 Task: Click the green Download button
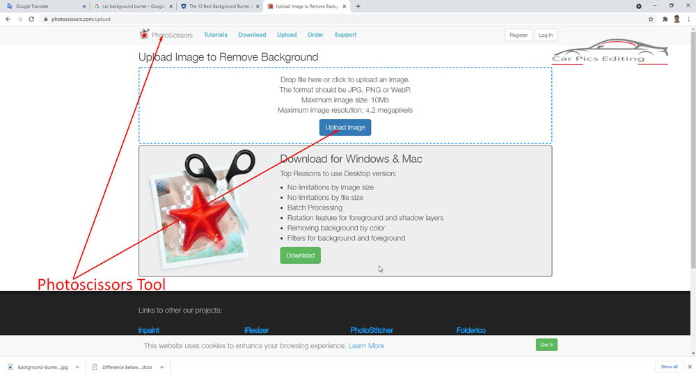pos(300,256)
